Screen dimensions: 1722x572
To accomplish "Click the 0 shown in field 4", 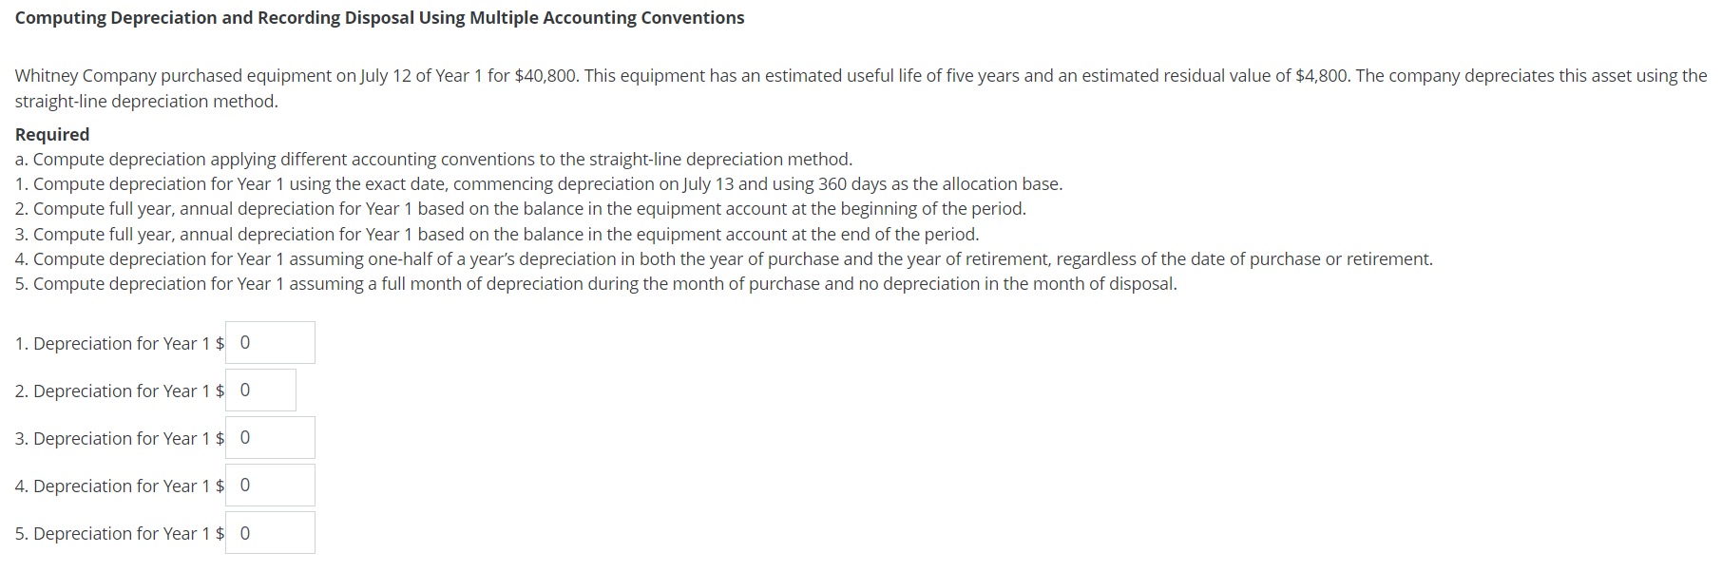I will [x=245, y=485].
